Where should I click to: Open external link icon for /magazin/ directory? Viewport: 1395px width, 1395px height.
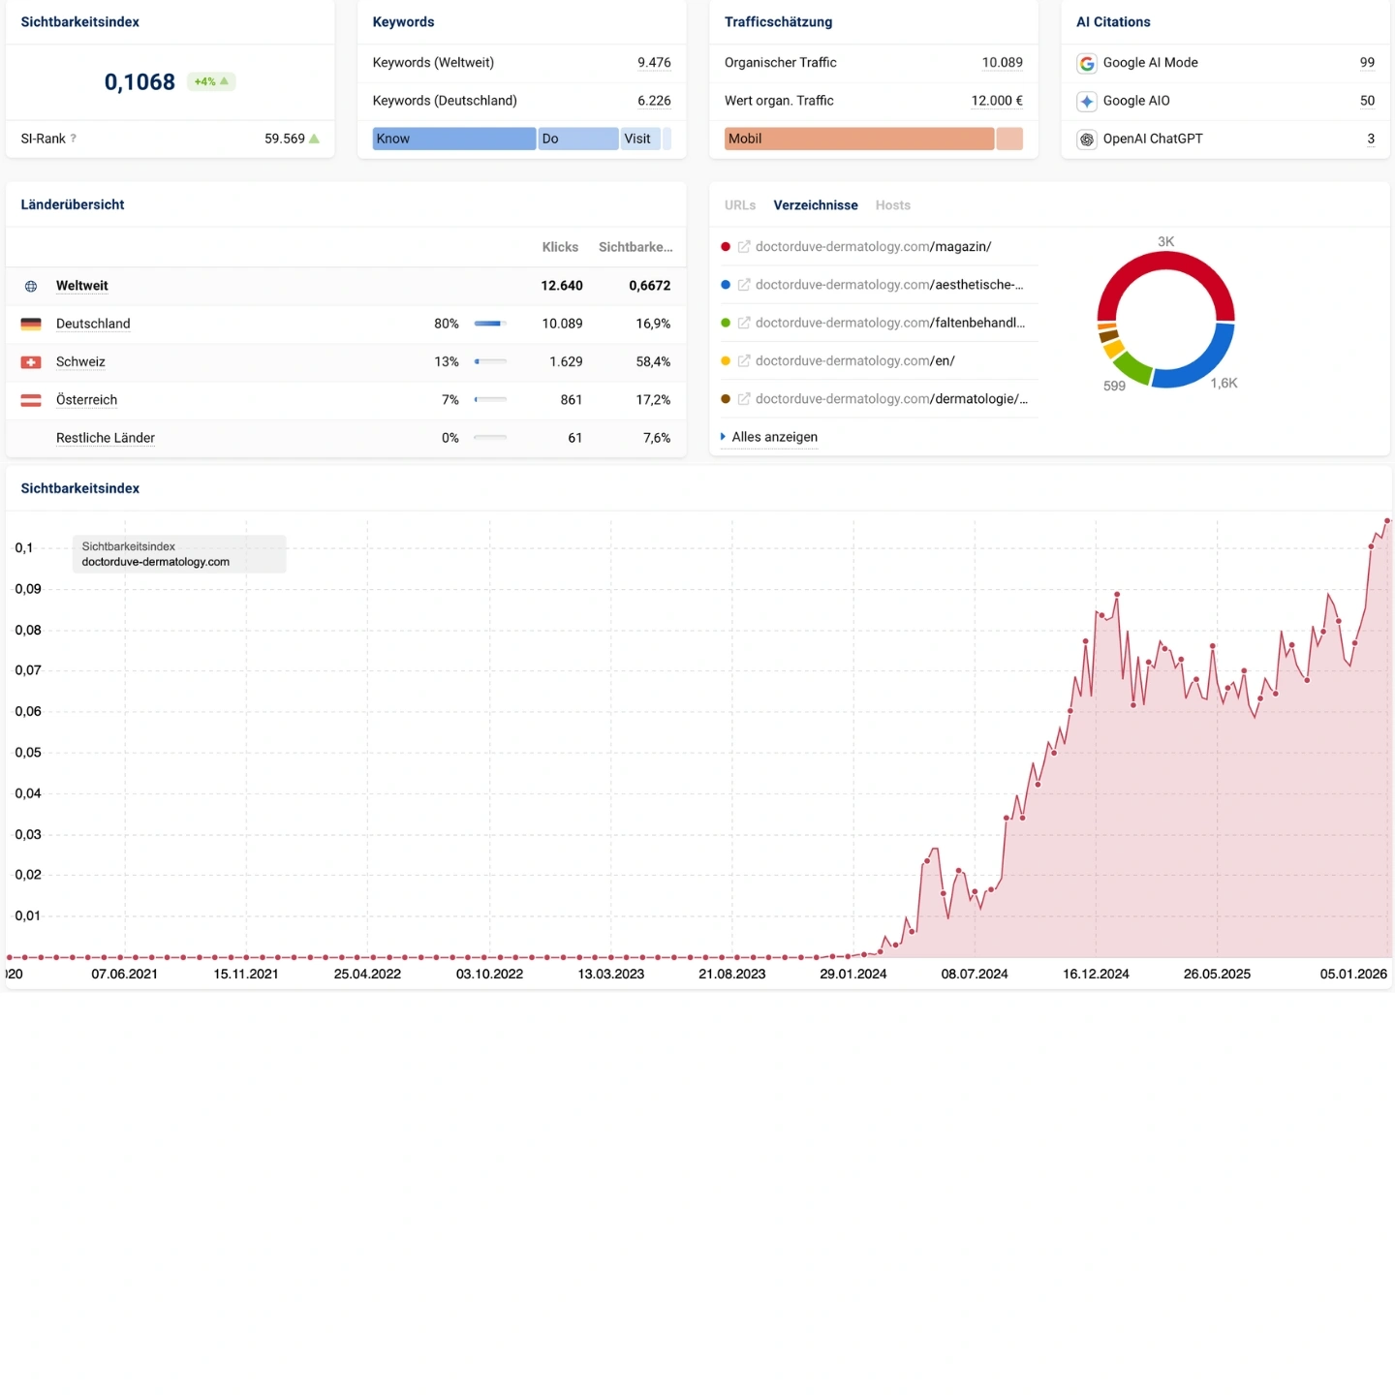pos(744,247)
